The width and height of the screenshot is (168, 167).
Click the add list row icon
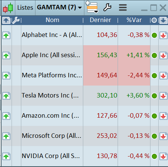(91, 7)
